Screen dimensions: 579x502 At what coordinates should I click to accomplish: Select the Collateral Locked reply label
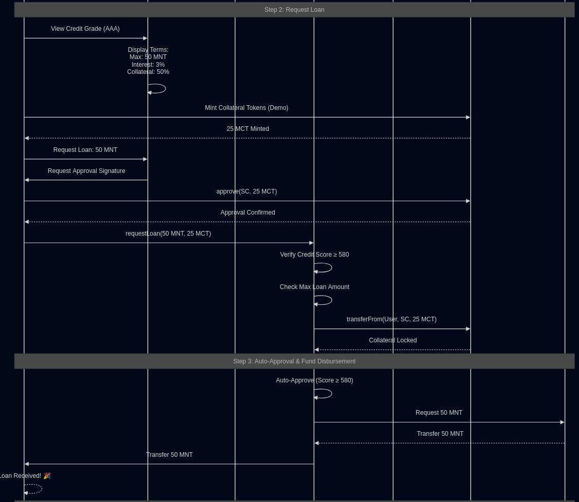point(393,341)
